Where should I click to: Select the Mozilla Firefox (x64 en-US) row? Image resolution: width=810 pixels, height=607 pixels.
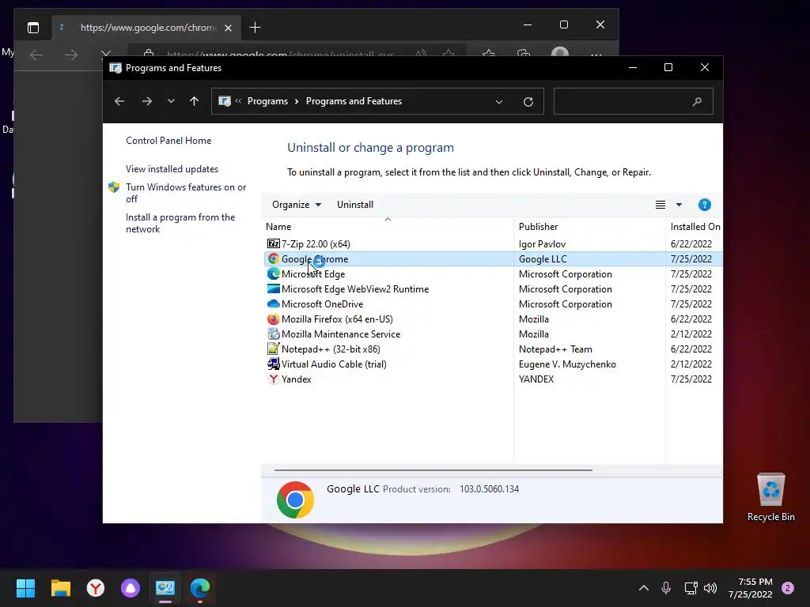tap(493, 319)
